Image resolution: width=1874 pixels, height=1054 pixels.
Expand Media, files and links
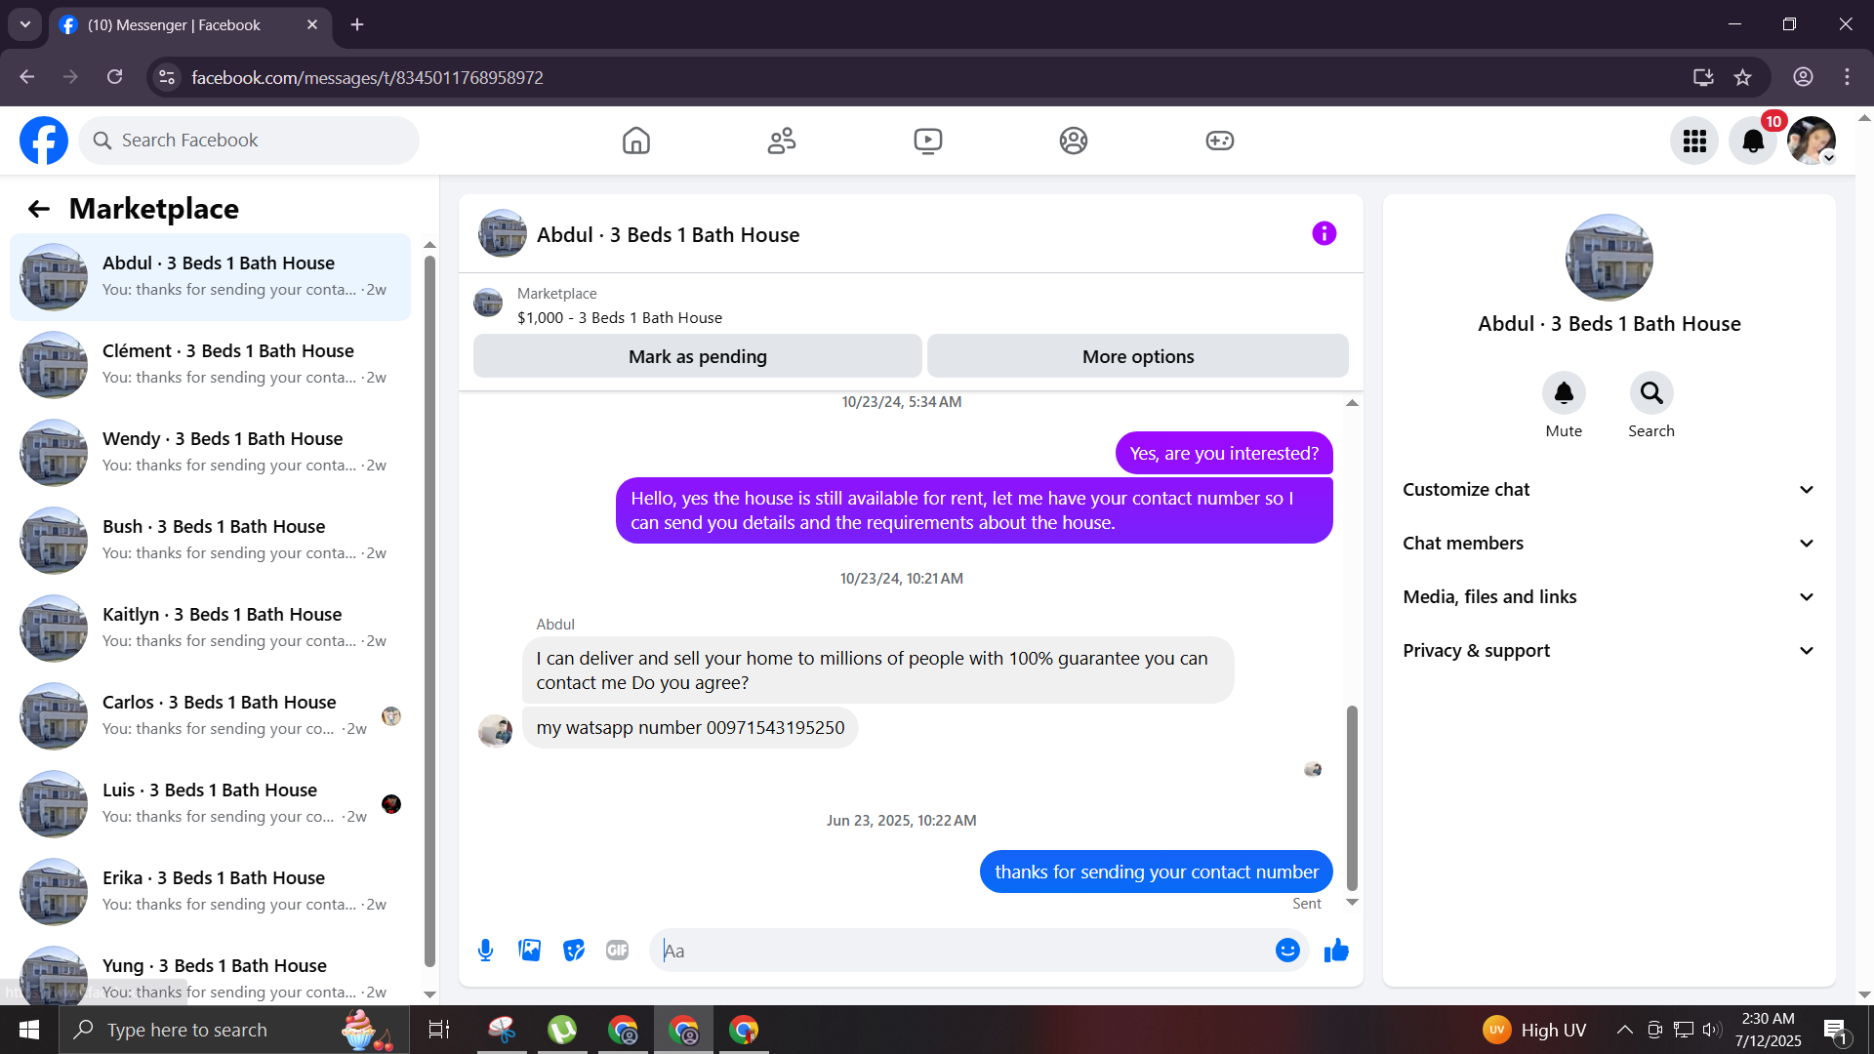pyautogui.click(x=1609, y=597)
